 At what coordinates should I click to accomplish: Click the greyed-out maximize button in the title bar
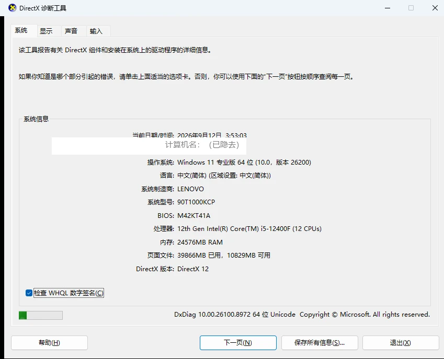click(x=411, y=8)
